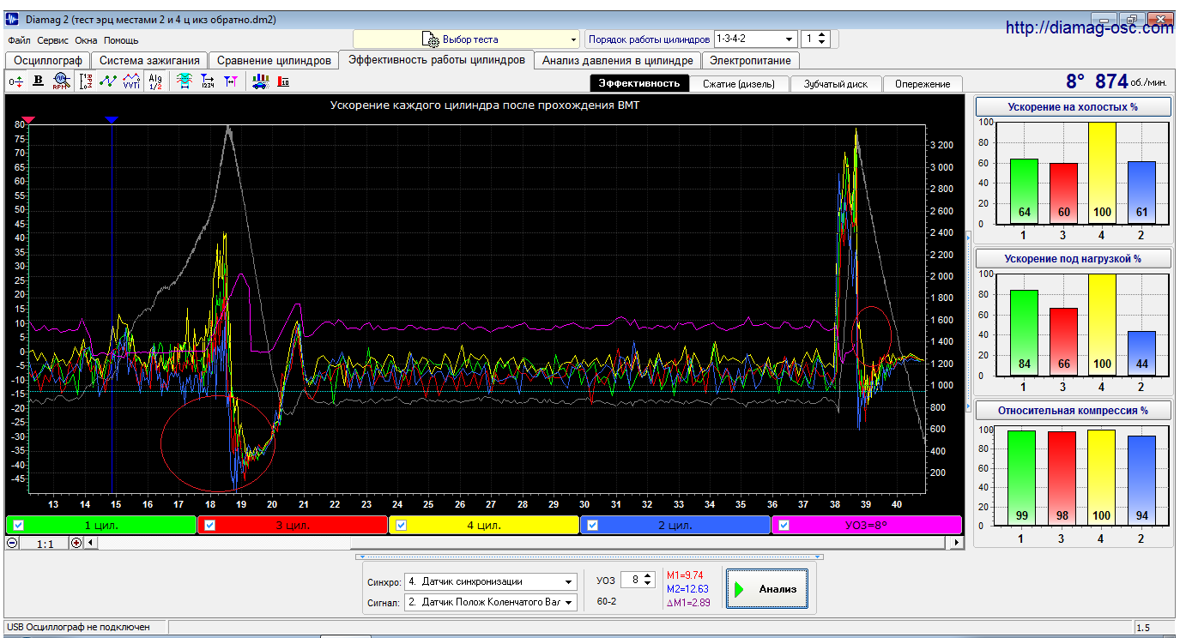The width and height of the screenshot is (1186, 638).
Task: Open the Сигнал sensor dropdown
Action: pyautogui.click(x=491, y=602)
